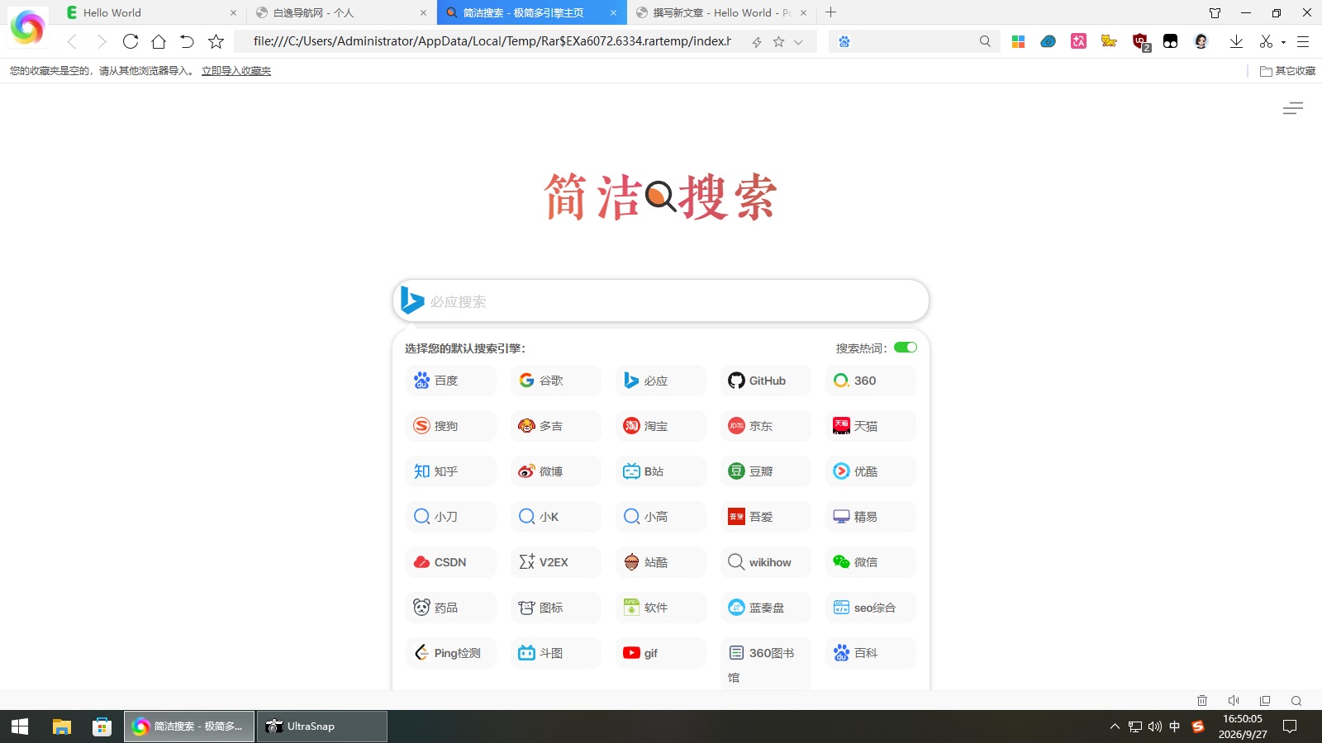Click the 必应搜索 input box

[661, 301]
